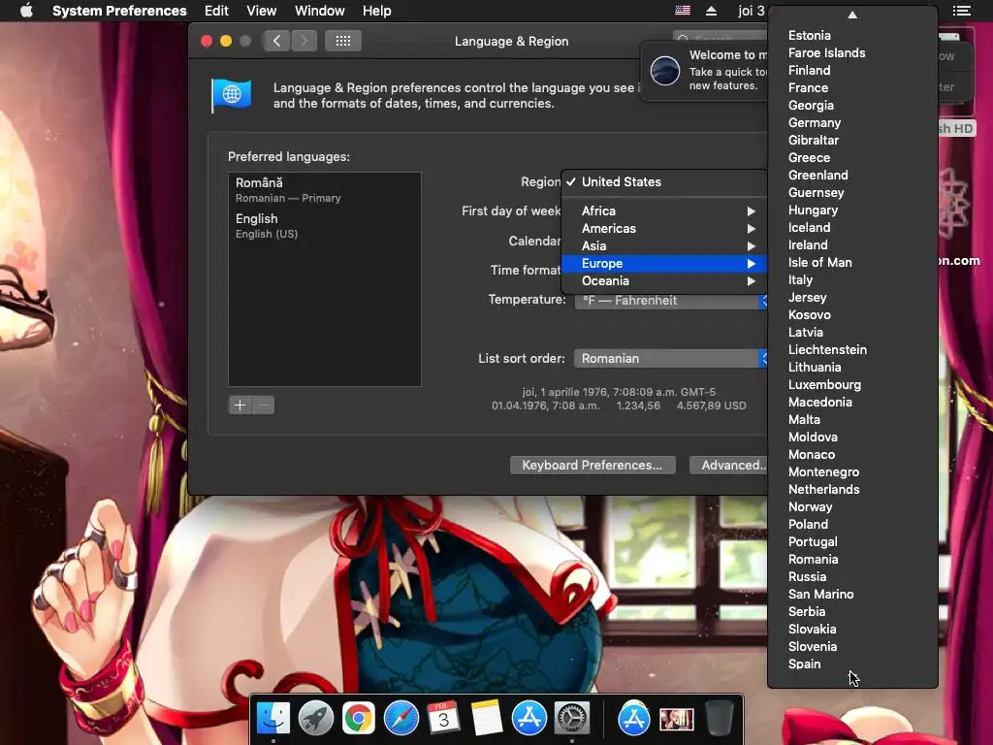The image size is (993, 745).
Task: Expand the Americas submenu
Action: pyautogui.click(x=663, y=229)
